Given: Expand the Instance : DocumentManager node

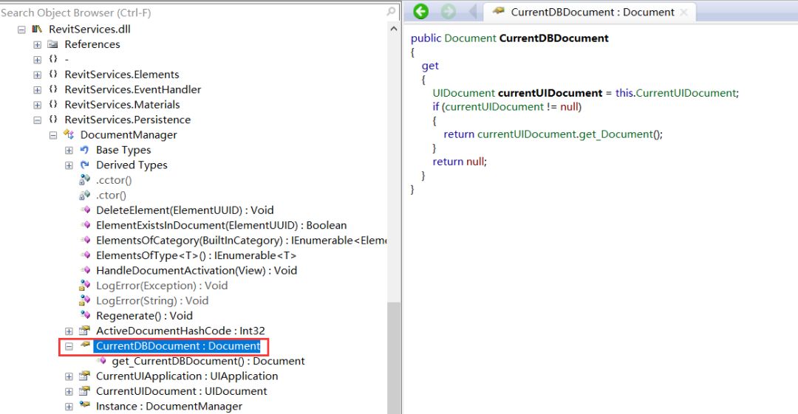Looking at the screenshot, I should 69,407.
